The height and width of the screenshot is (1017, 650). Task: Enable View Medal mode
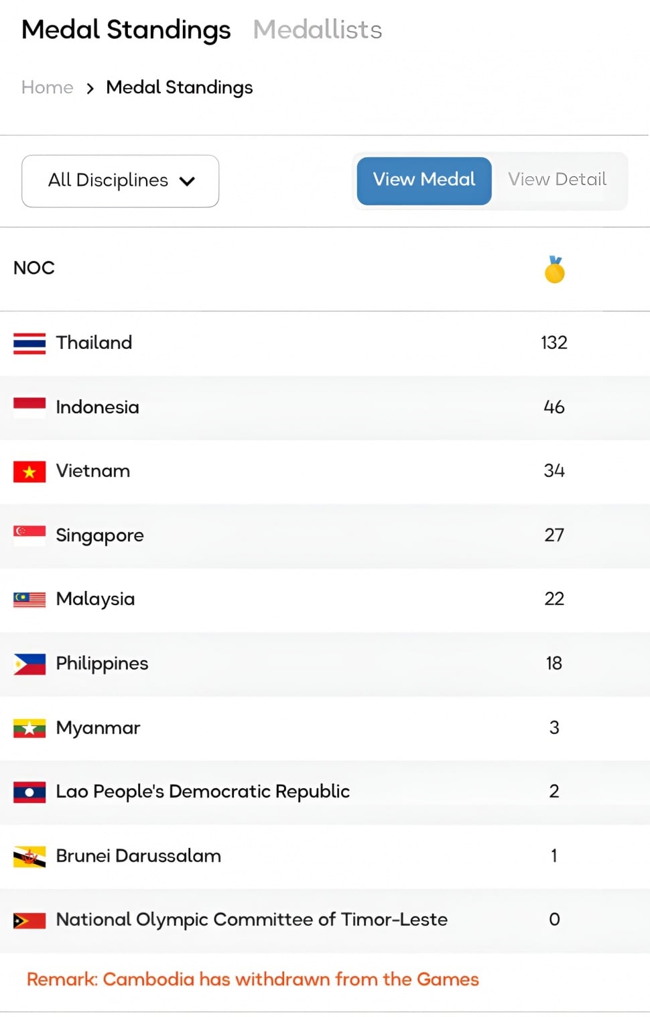click(424, 180)
